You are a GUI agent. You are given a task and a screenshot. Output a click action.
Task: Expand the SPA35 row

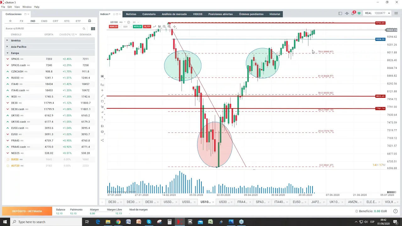[x=8, y=59]
